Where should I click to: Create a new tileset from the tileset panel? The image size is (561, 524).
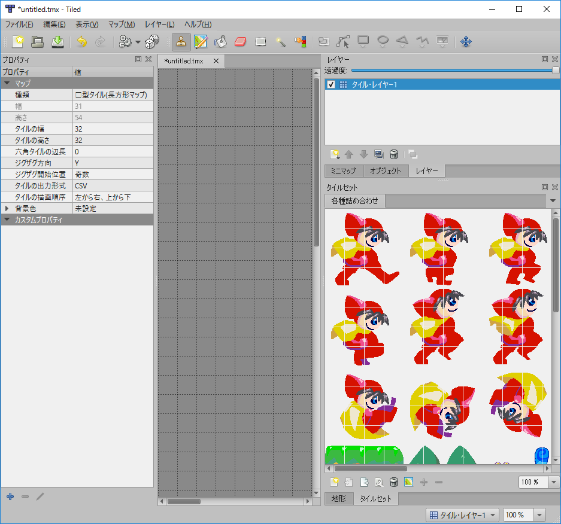(x=334, y=482)
